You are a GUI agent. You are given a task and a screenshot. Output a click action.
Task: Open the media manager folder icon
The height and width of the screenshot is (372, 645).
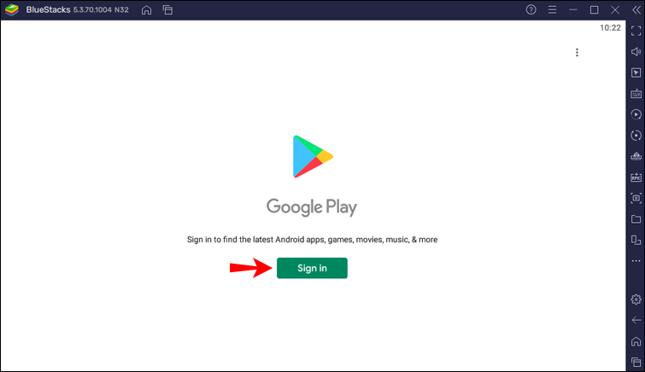[x=636, y=219]
